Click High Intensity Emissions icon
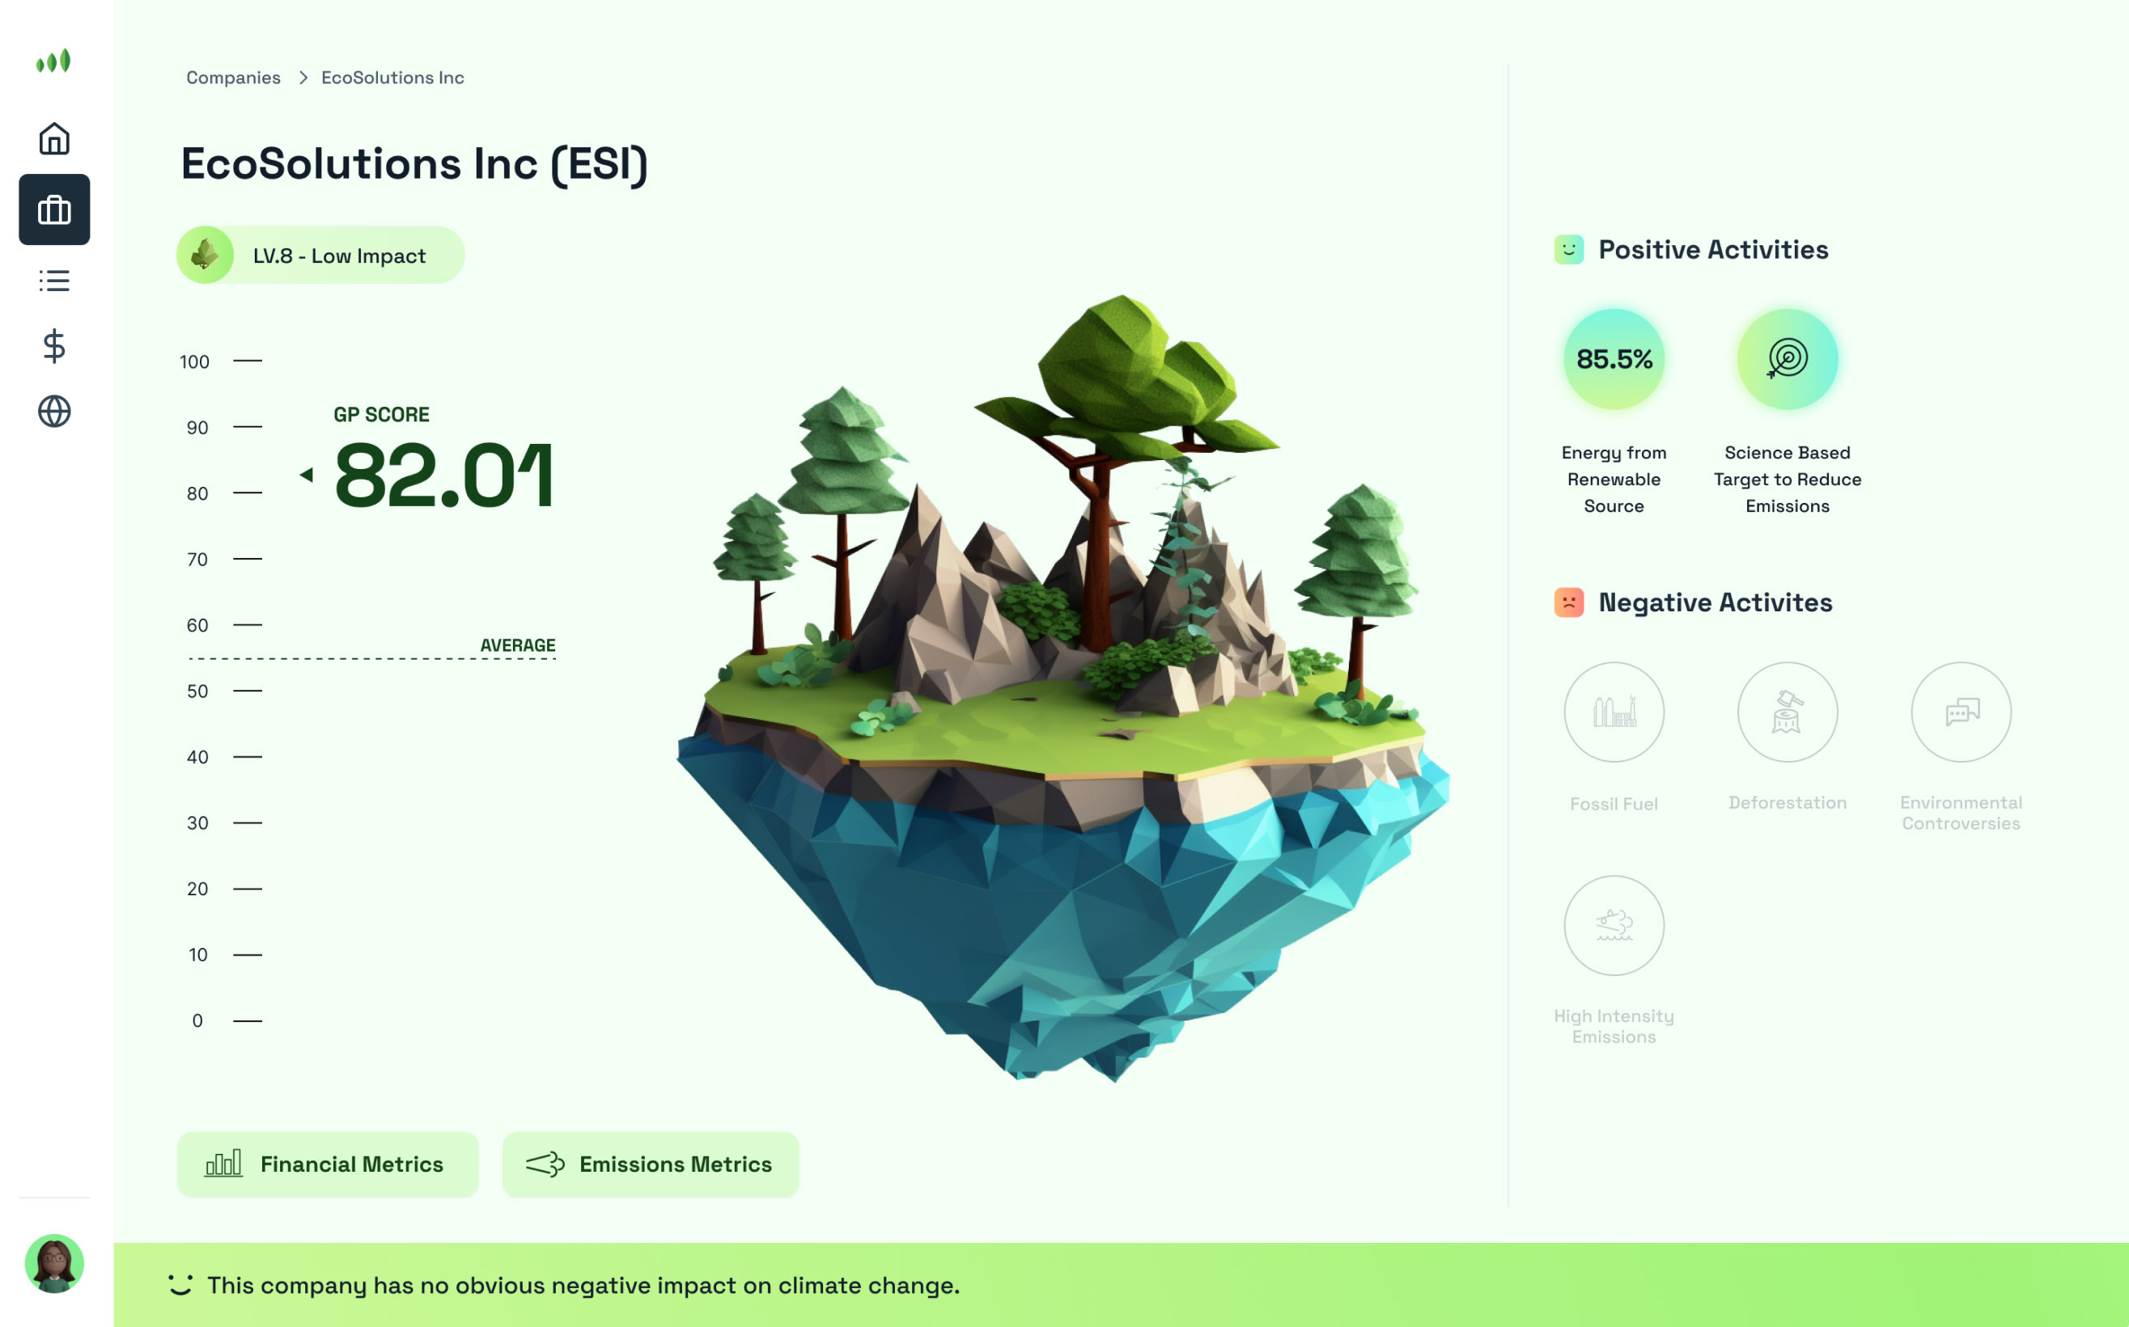 pos(1614,925)
